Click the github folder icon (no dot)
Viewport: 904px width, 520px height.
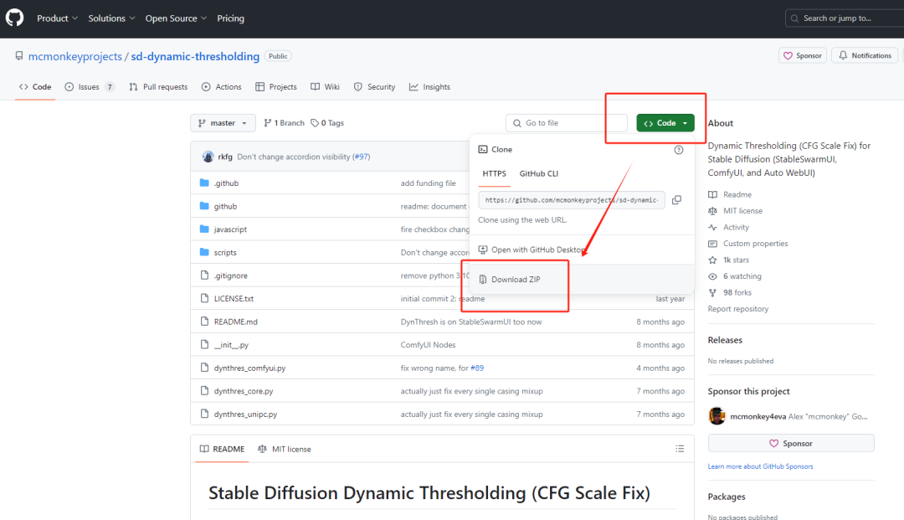(x=204, y=206)
